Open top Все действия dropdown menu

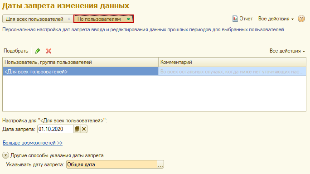276,19
